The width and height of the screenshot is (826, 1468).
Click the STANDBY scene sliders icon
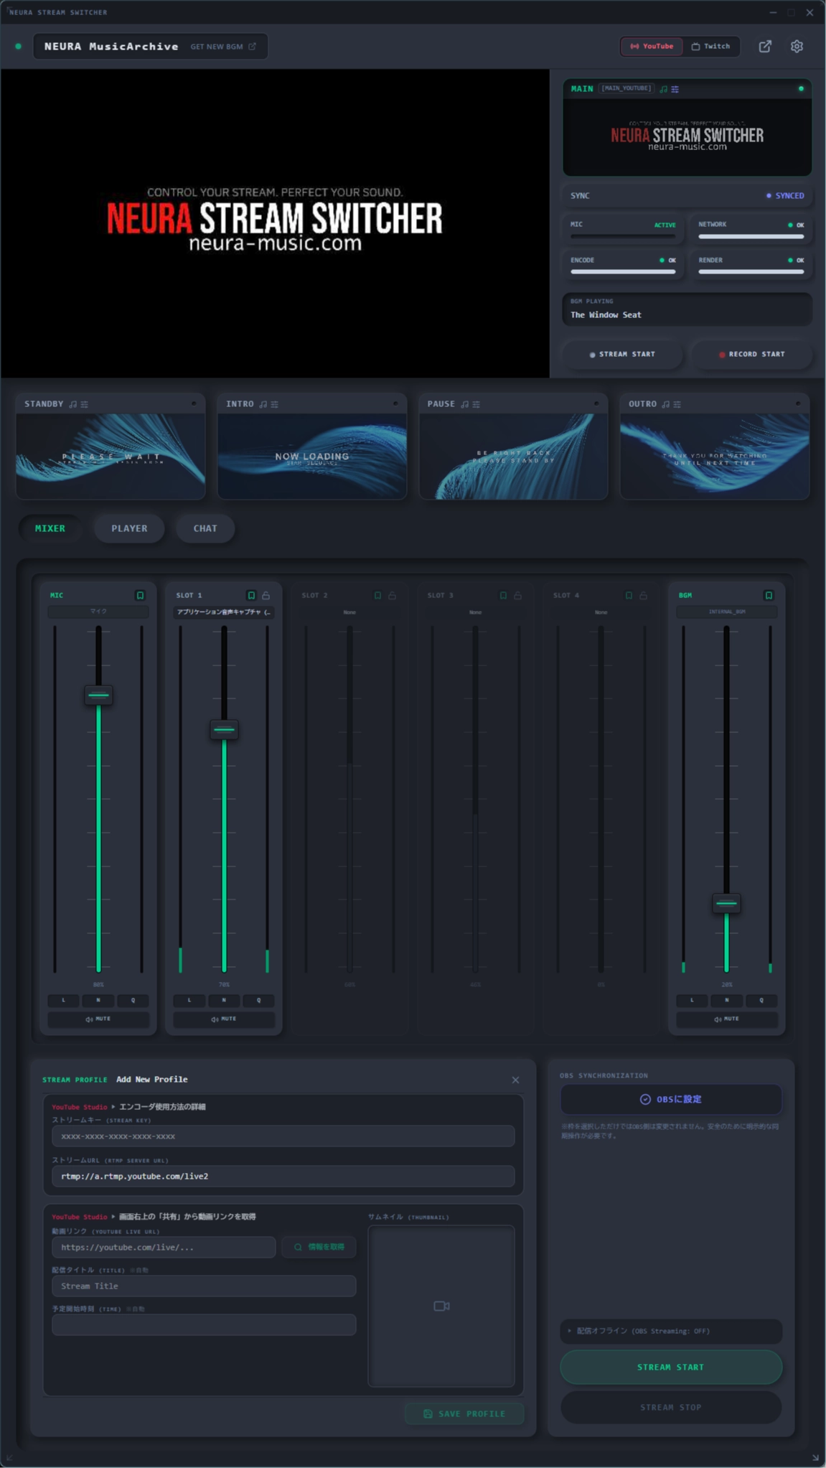pos(85,404)
